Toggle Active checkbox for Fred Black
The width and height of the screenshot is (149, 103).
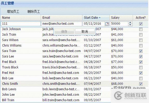[141, 62]
